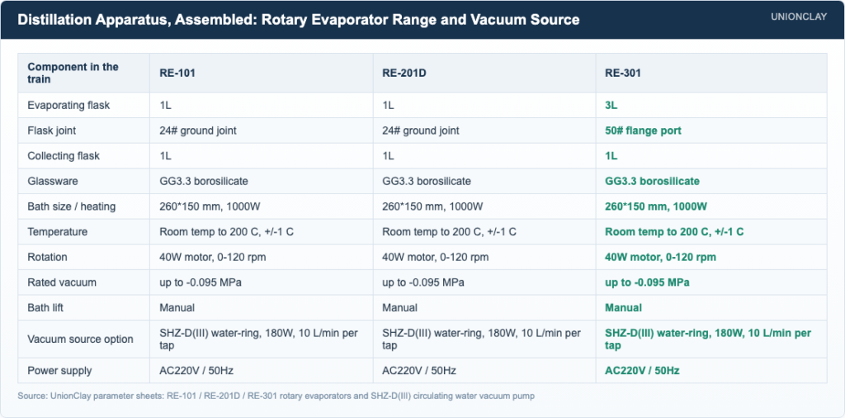
Task: Click the UNIONCLAY brand label
Action: 799,17
